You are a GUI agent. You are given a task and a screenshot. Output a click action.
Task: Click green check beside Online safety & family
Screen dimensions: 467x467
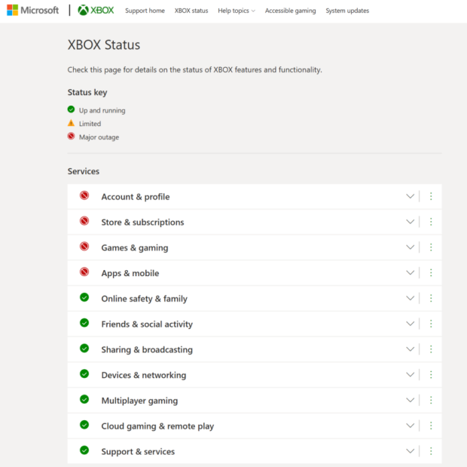tap(84, 297)
